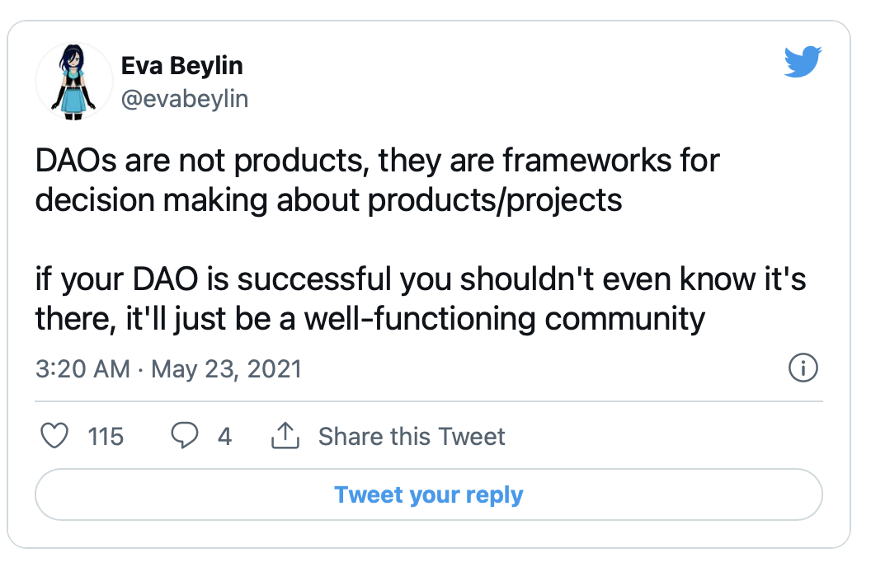Open the @evabeylin handle link
The image size is (871, 567).
coord(185,100)
